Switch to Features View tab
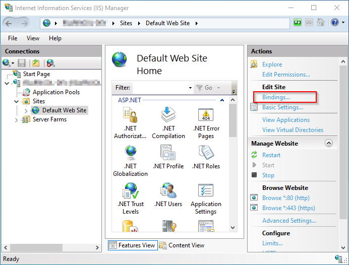This screenshot has width=349, height=265. click(133, 245)
